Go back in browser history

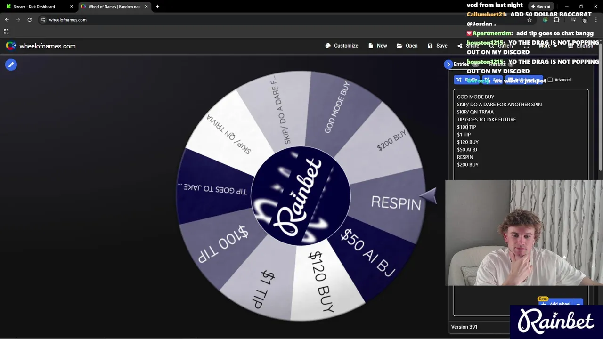click(7, 20)
